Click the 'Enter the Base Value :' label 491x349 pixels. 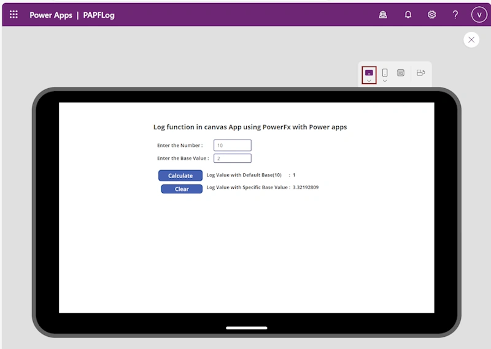tap(183, 158)
